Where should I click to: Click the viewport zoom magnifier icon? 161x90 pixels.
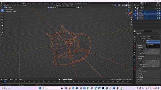(131, 17)
